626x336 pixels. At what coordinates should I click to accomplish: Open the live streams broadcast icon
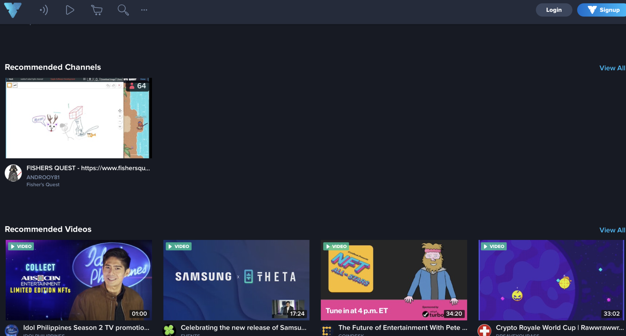point(44,10)
